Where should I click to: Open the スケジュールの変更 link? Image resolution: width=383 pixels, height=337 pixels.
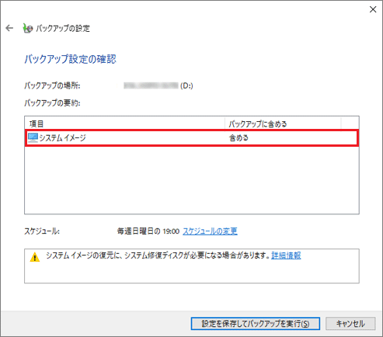210,231
